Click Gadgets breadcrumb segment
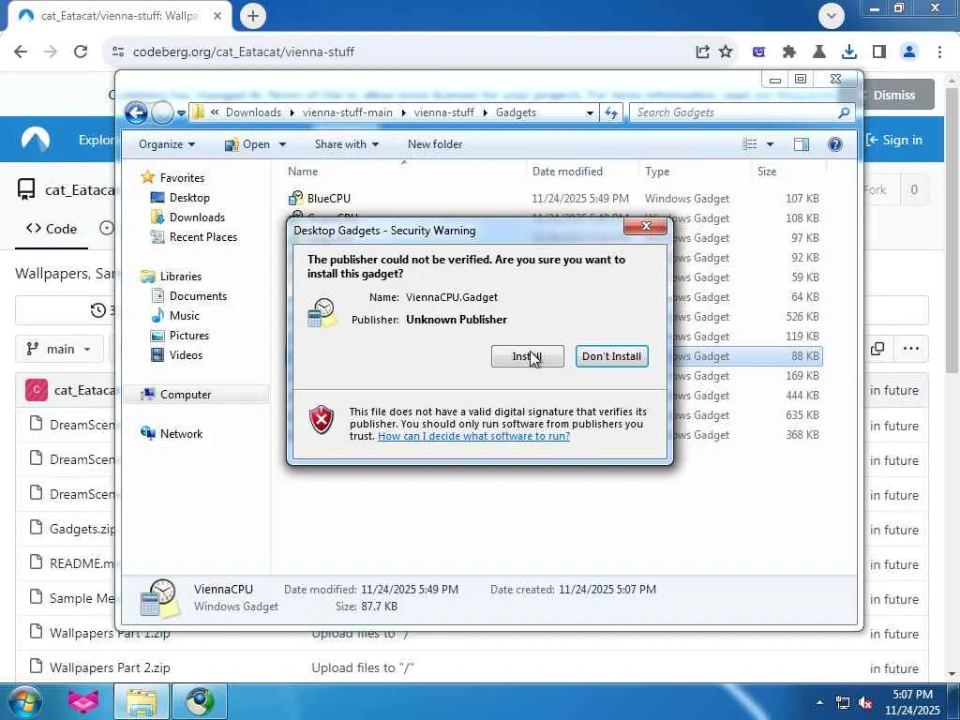Image resolution: width=960 pixels, height=720 pixels. (x=516, y=112)
